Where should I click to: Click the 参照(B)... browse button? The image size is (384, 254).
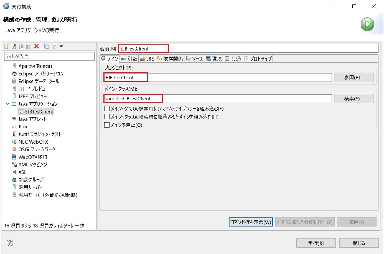353,77
